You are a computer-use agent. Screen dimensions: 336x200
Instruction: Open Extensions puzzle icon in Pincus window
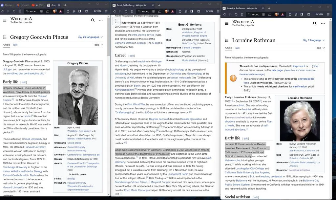(68, 11)
